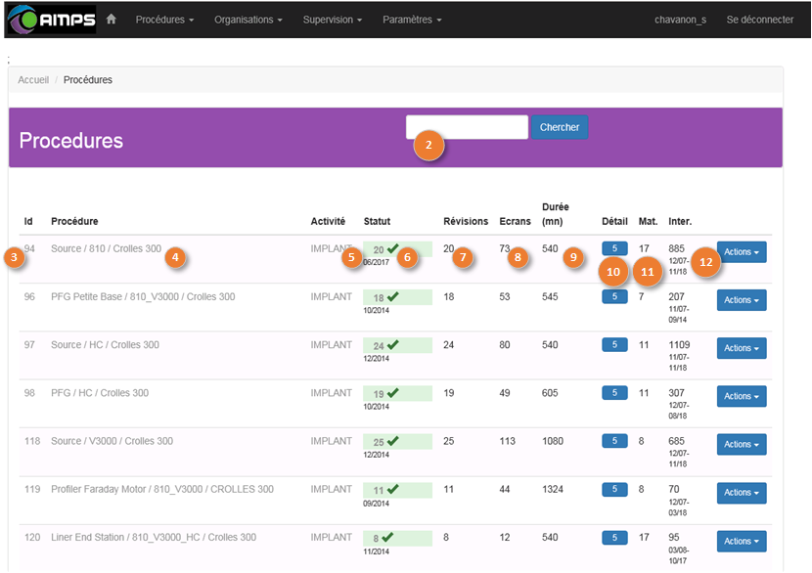Click the procedure search input field
This screenshot has width=812, height=573.
coord(467,127)
